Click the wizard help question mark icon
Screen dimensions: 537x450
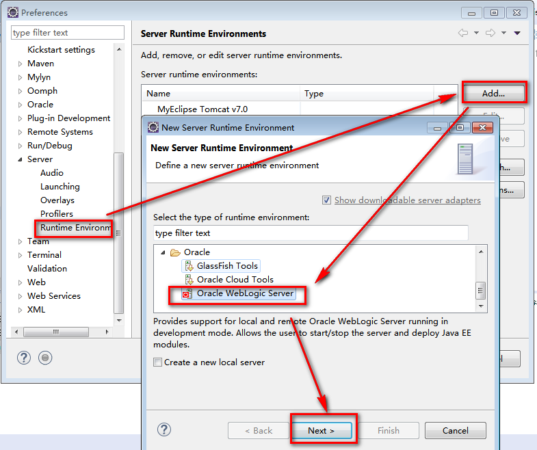pyautogui.click(x=164, y=429)
